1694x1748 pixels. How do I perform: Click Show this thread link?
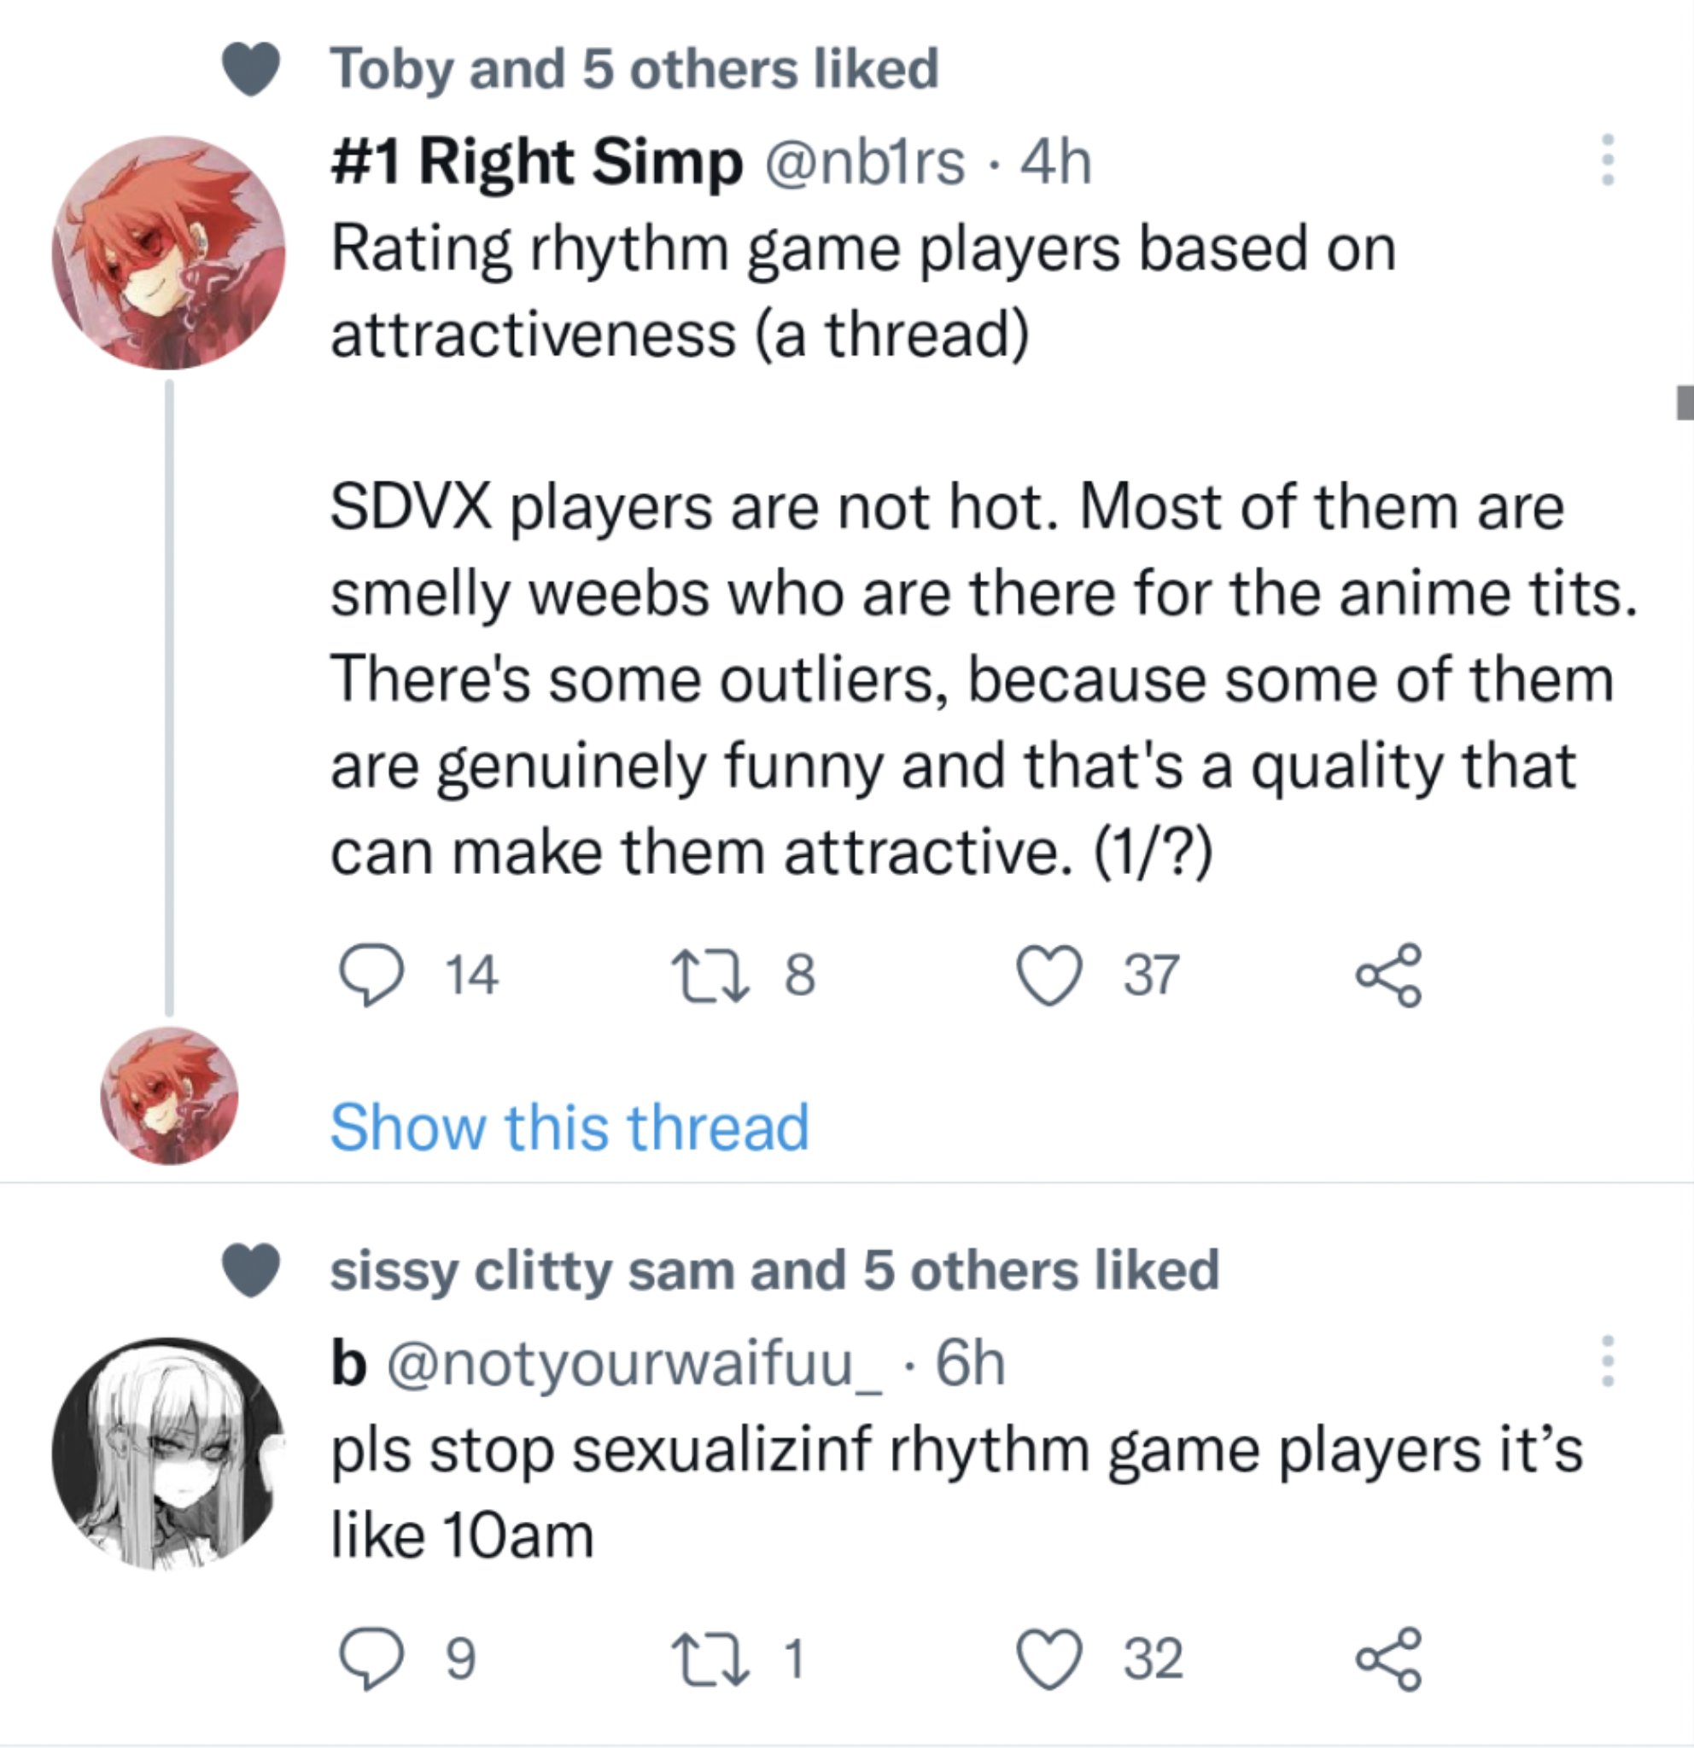pyautogui.click(x=570, y=1127)
